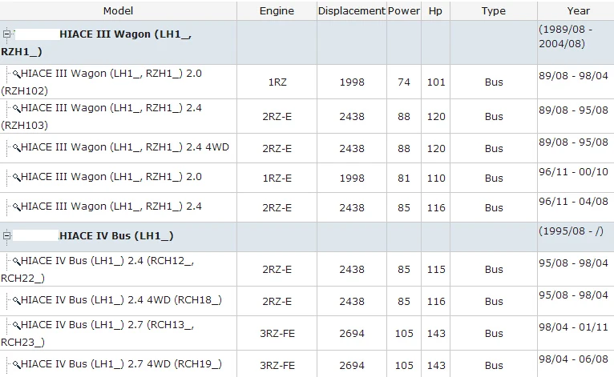Click magnifier icon for HIACE IV Bus 2.4 (RCH12_, RCH22_)

tap(16, 261)
